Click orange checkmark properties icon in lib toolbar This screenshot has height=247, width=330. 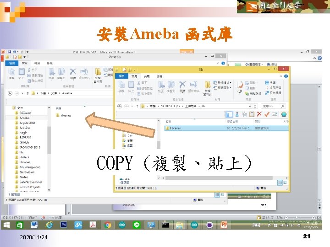(x=267, y=114)
